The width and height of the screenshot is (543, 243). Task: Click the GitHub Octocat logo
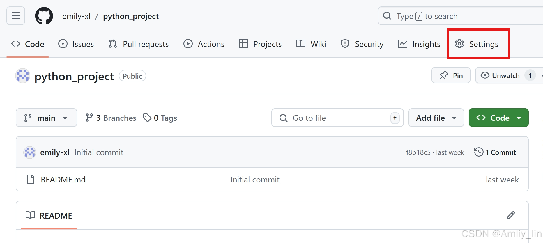[x=44, y=16]
